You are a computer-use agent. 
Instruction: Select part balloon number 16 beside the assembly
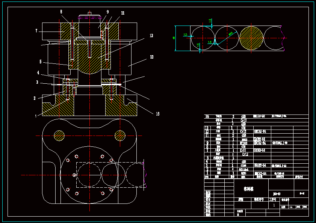pyautogui.click(x=157, y=114)
